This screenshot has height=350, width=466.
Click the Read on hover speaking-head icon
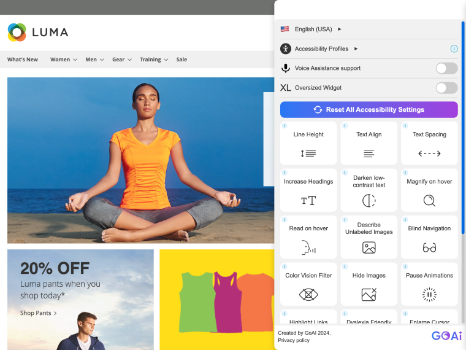(308, 247)
